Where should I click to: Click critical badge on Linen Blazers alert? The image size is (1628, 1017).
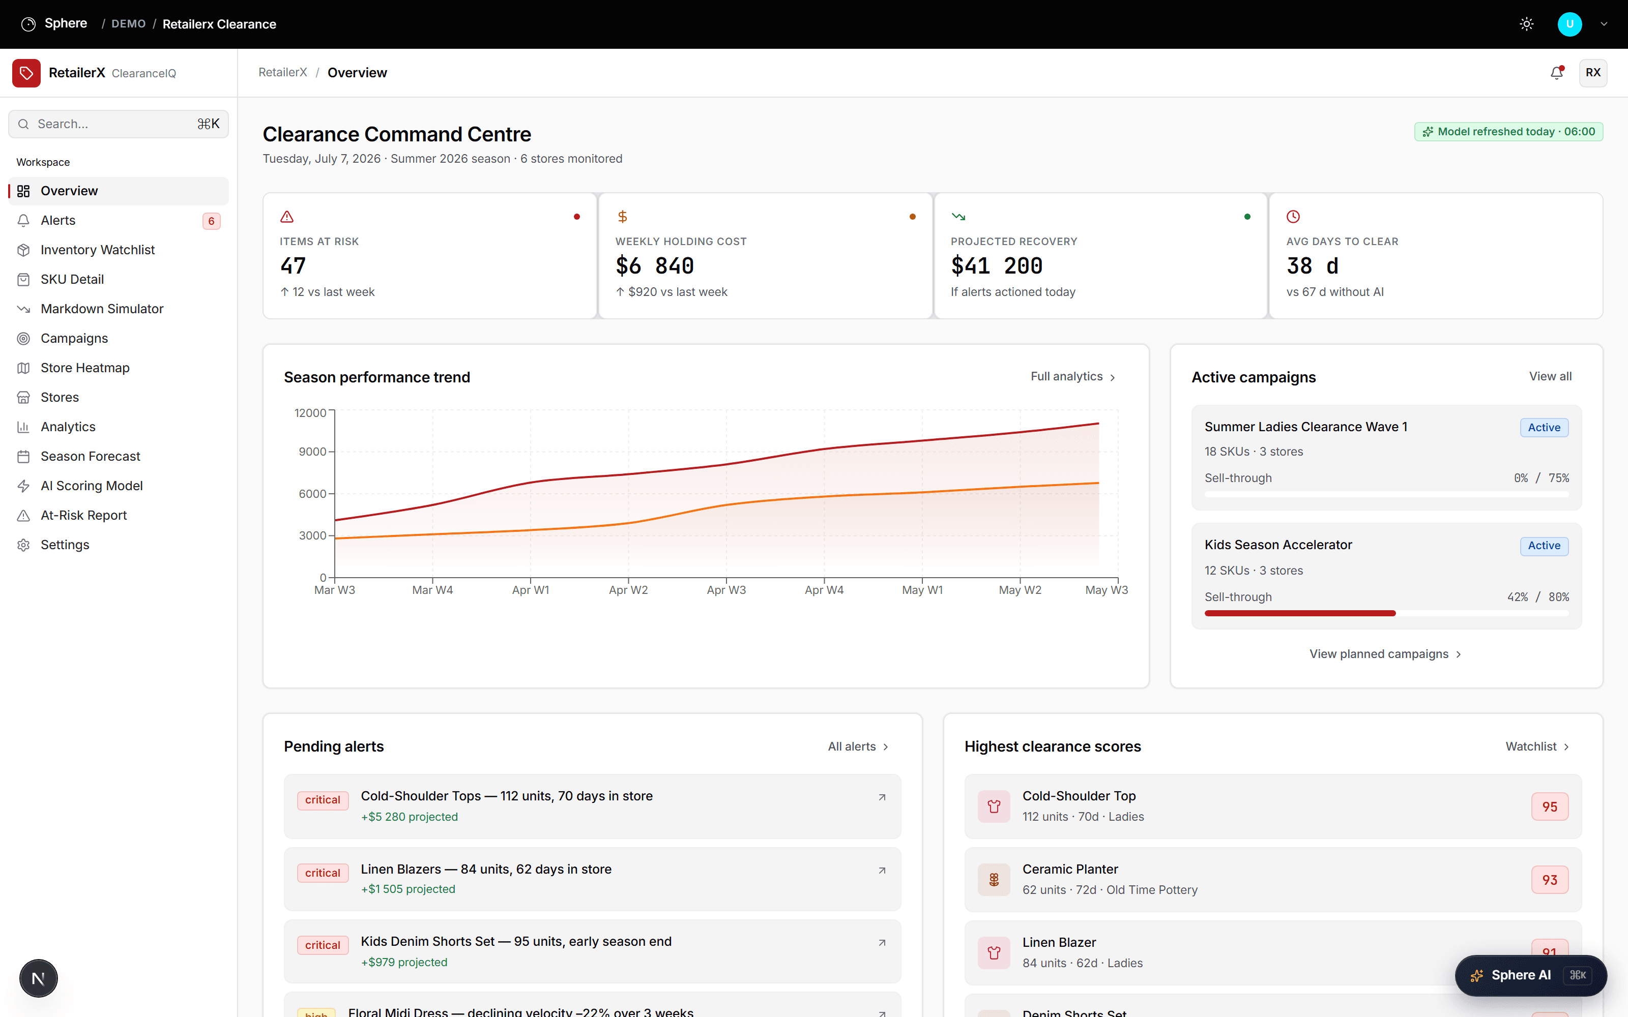click(323, 873)
